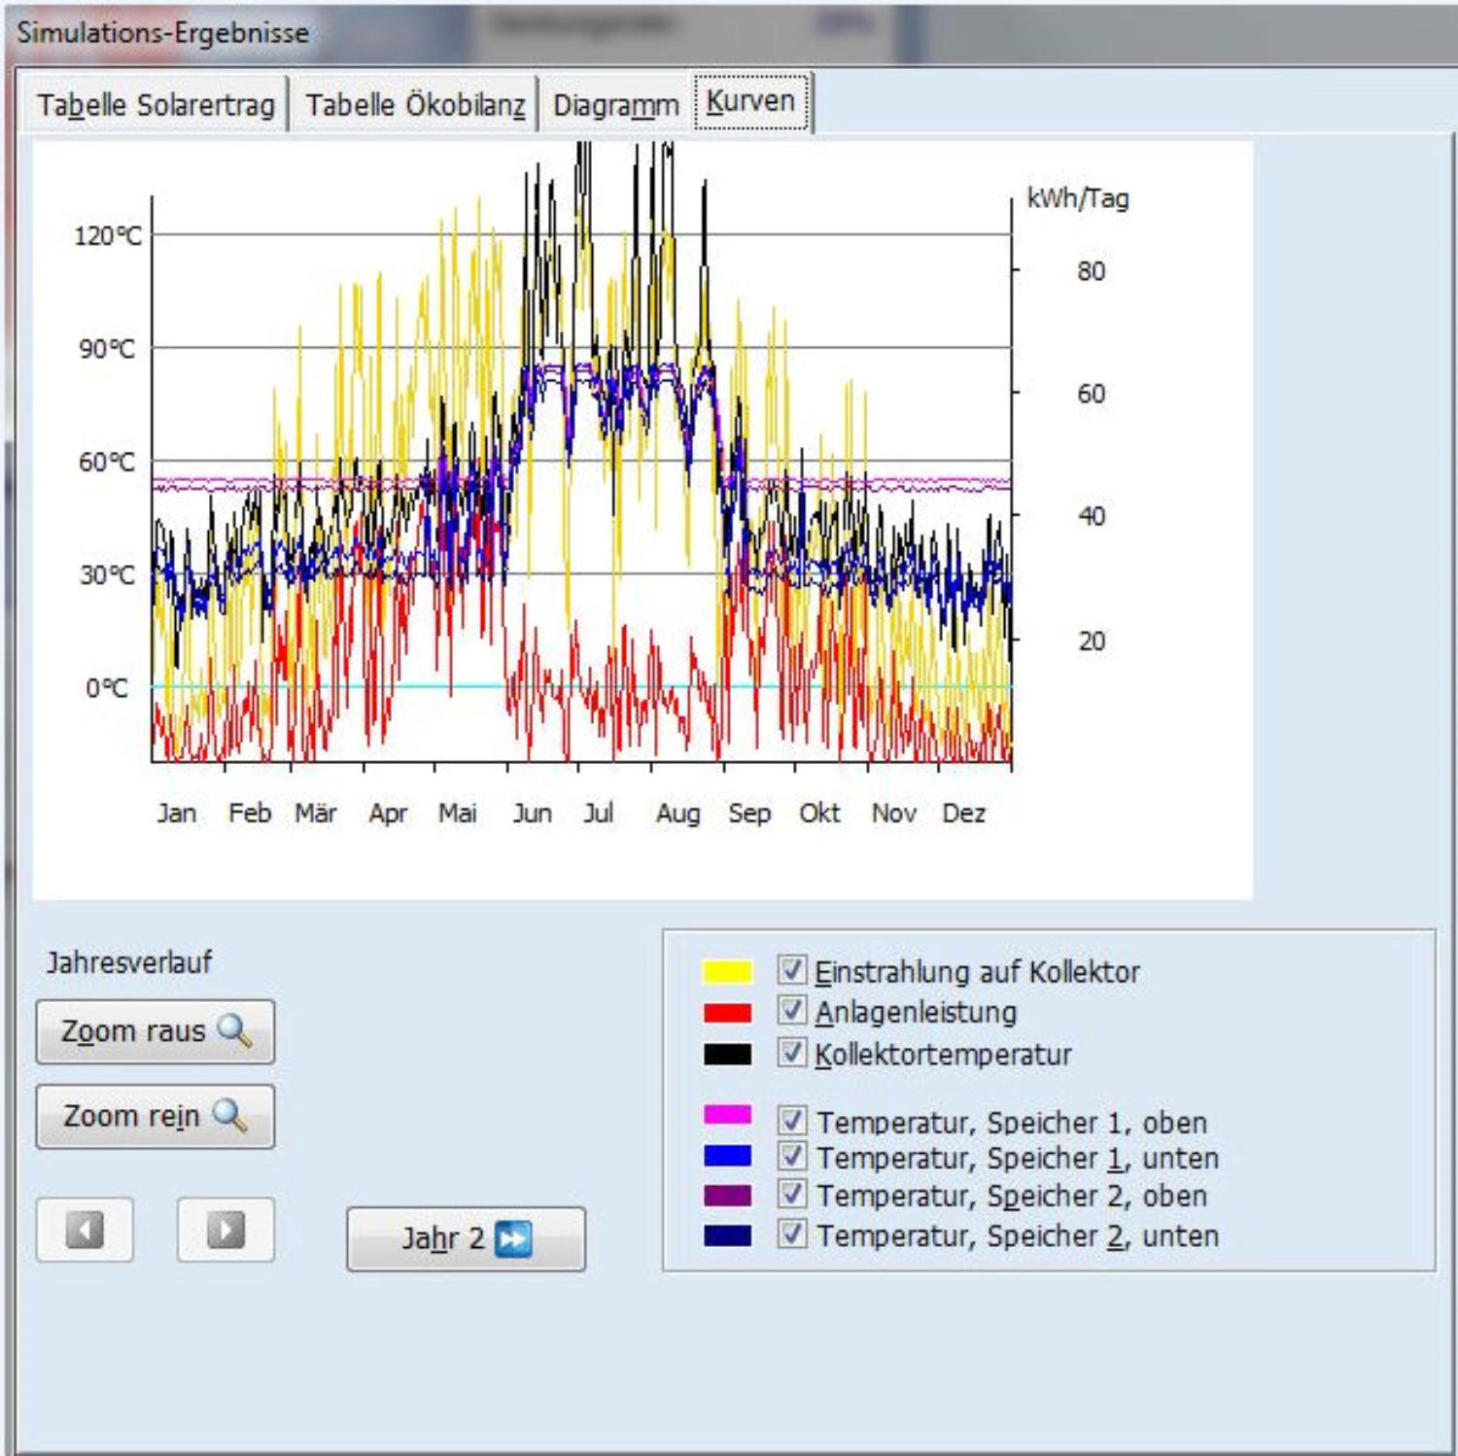1458x1456 pixels.
Task: Click the Mär month label
Action: point(316,813)
